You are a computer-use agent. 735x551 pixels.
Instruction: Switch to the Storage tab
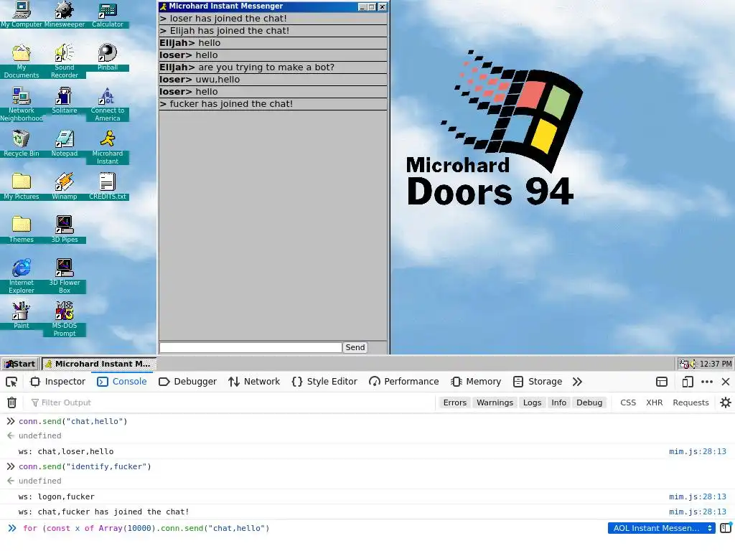coord(538,382)
